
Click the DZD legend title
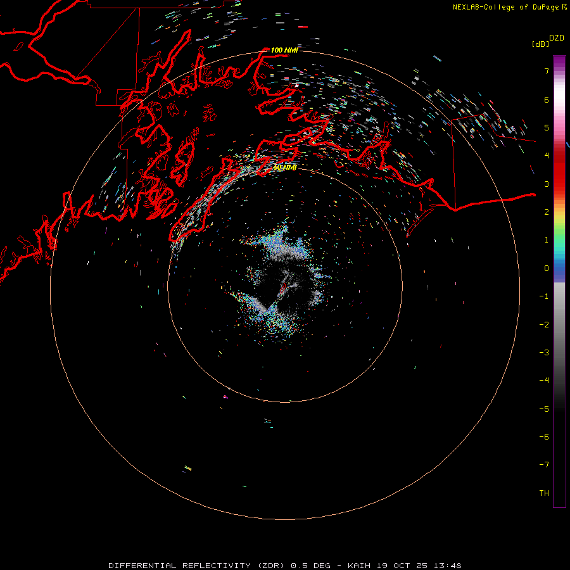pos(557,38)
